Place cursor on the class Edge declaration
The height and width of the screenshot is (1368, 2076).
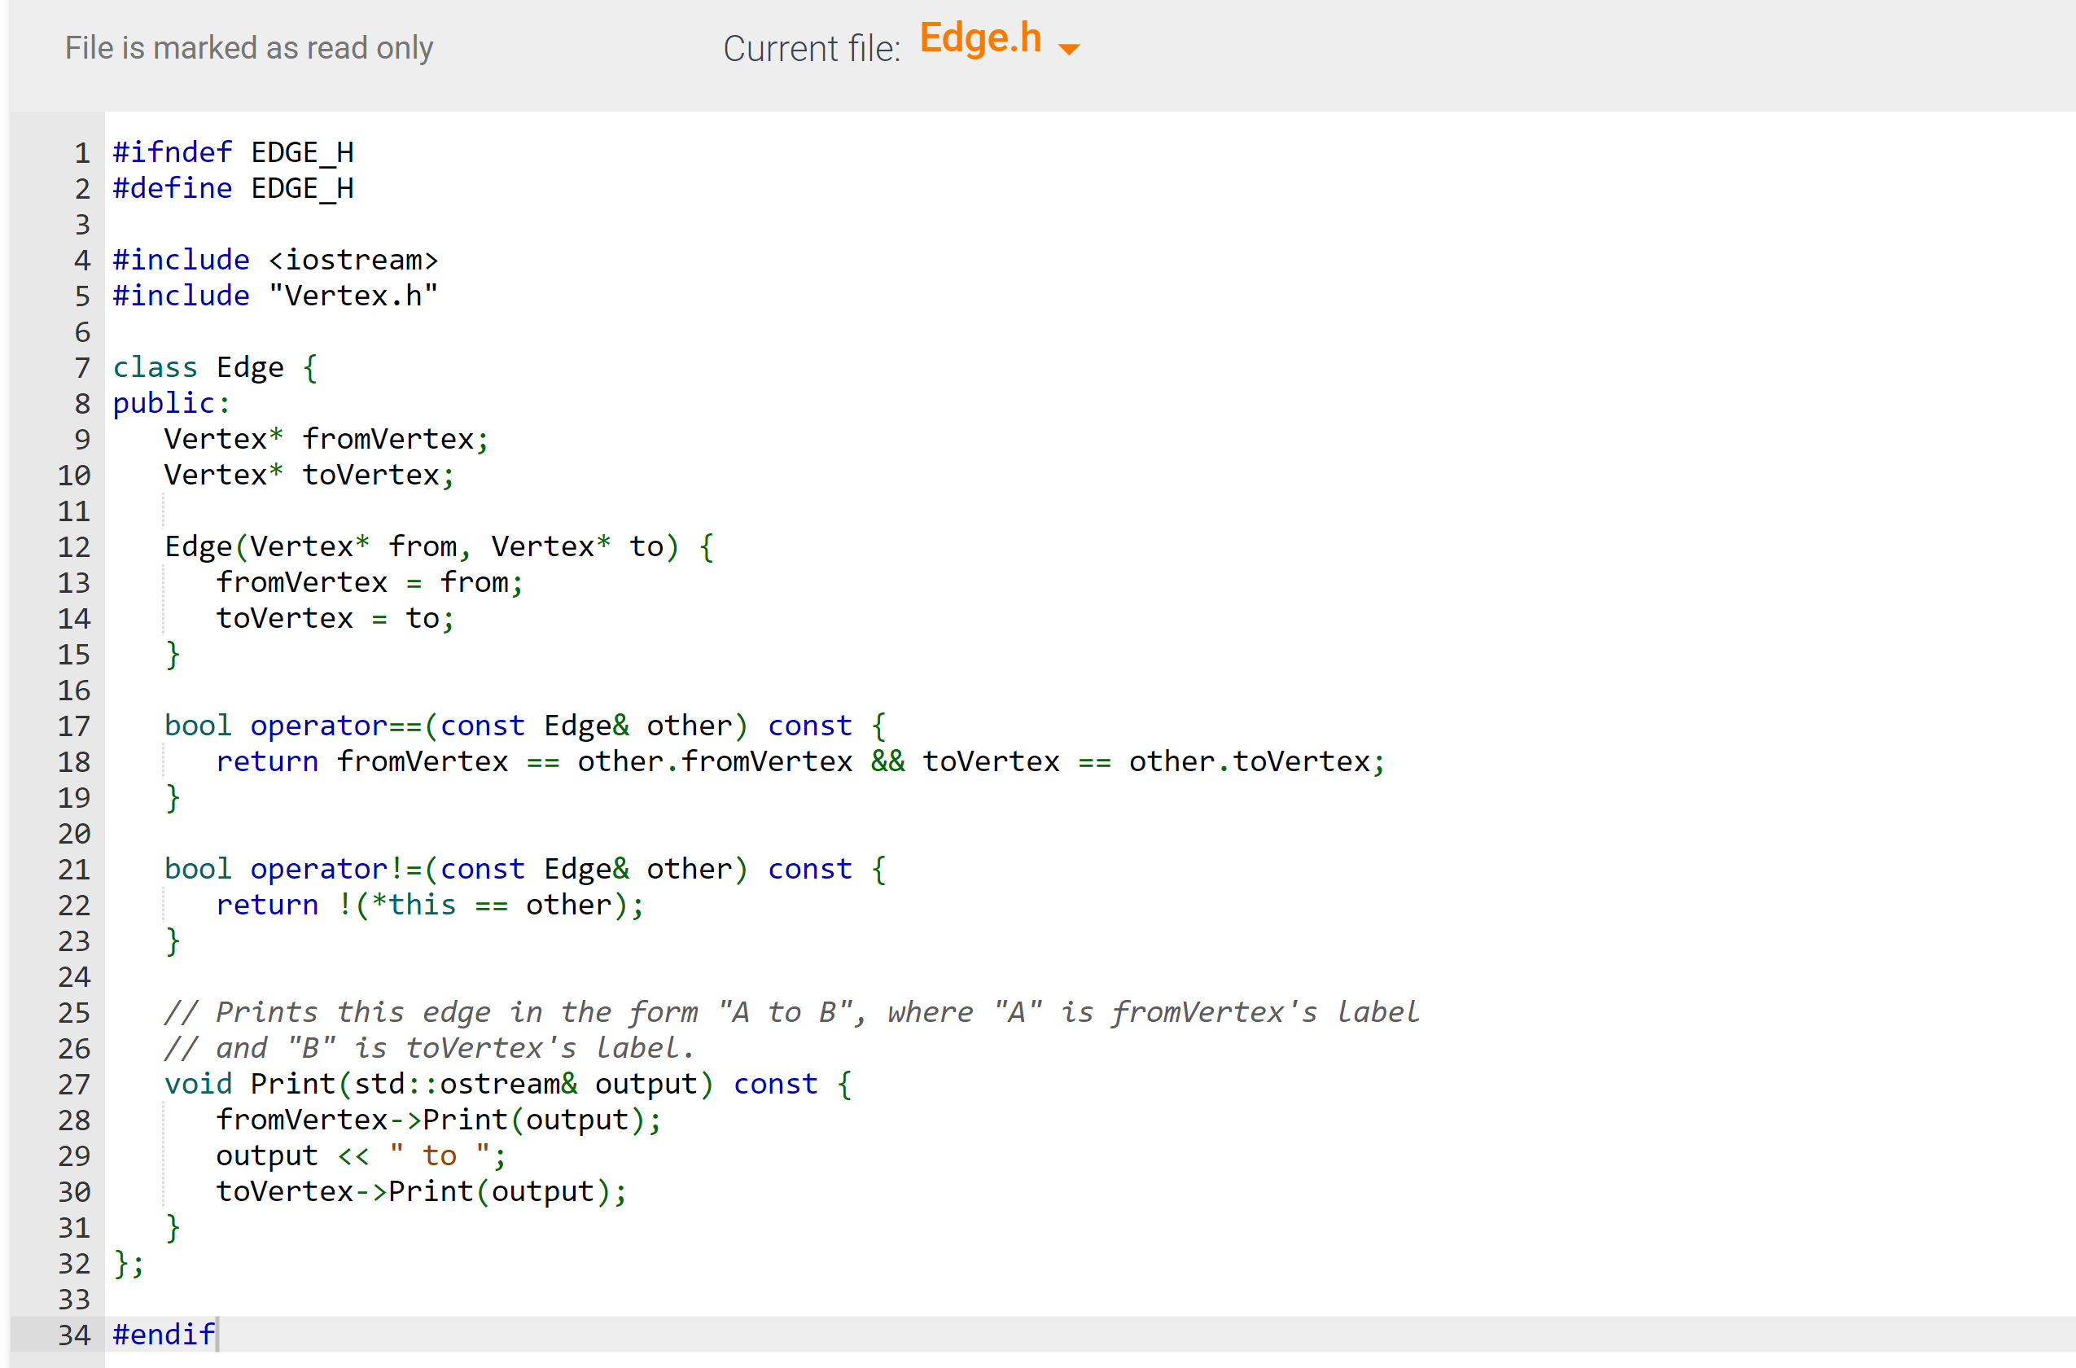pyautogui.click(x=213, y=366)
